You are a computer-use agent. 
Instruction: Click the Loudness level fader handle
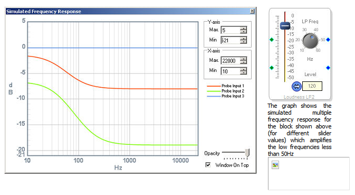tap(285, 25)
